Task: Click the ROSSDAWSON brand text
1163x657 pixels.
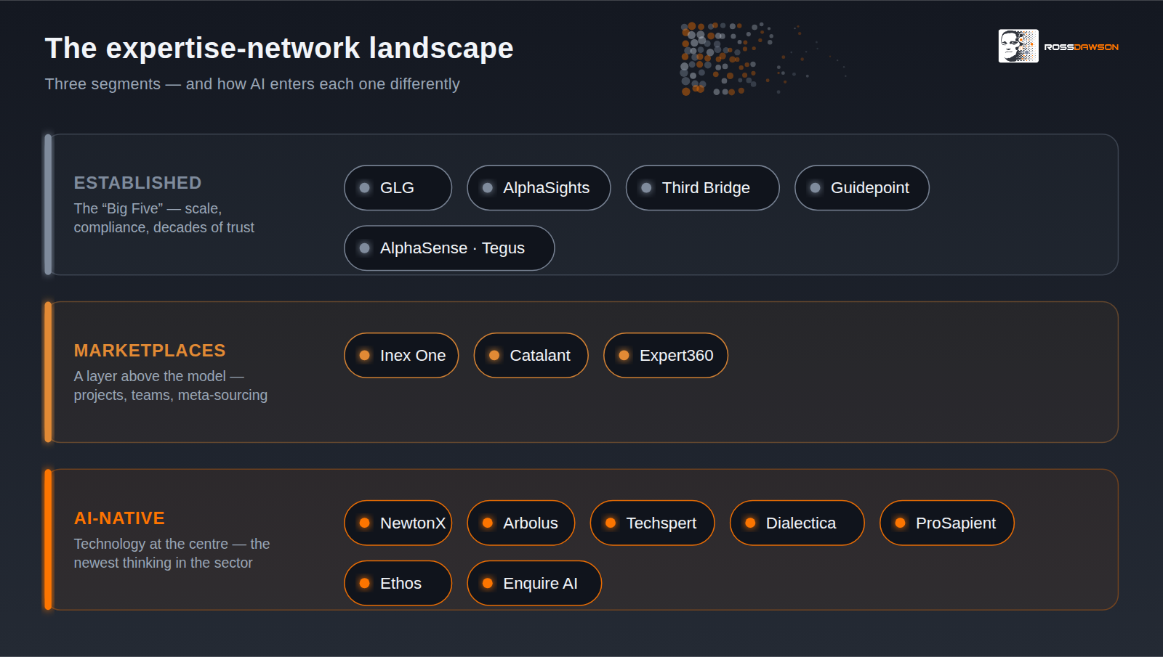Action: (1082, 47)
